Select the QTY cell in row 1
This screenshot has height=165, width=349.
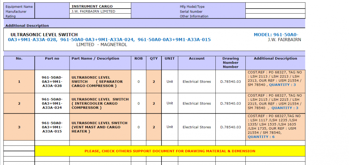point(153,82)
